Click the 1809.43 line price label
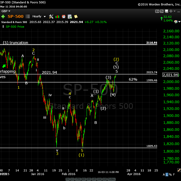181x181 pixels. (152, 146)
